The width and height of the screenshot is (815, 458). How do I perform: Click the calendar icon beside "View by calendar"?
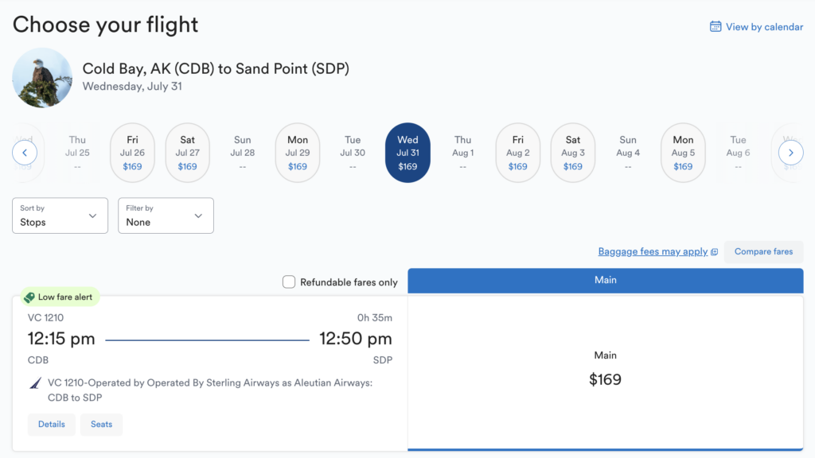tap(716, 26)
